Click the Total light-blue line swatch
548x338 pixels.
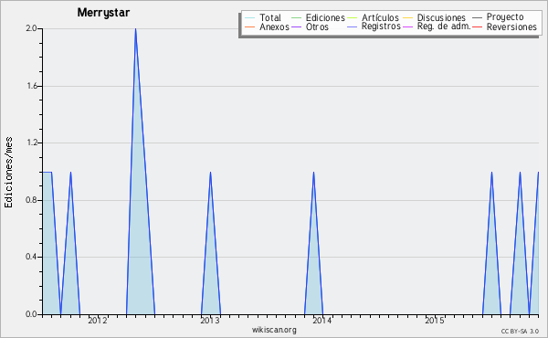[250, 18]
